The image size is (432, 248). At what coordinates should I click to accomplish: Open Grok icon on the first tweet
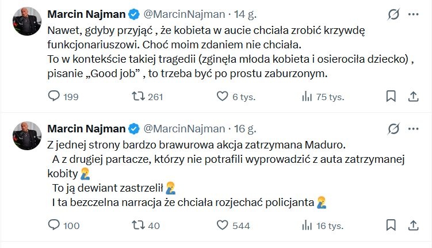tap(395, 14)
